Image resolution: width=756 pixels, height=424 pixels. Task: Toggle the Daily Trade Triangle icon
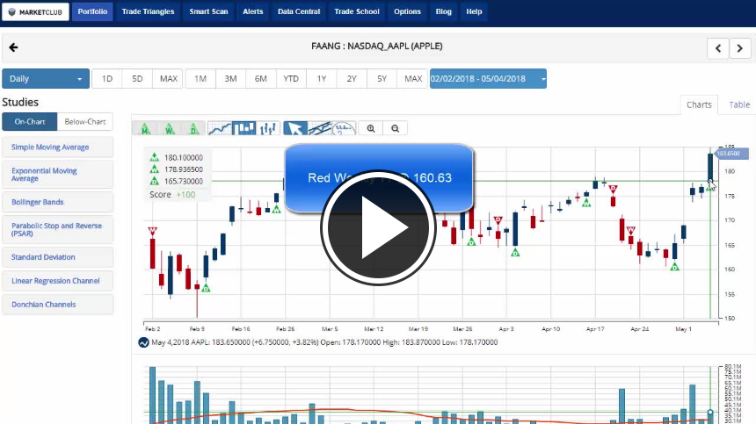click(x=193, y=128)
